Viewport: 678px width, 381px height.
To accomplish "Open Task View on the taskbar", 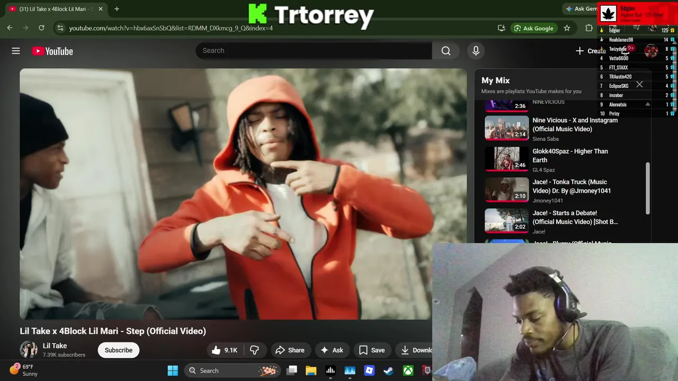I will click(292, 370).
